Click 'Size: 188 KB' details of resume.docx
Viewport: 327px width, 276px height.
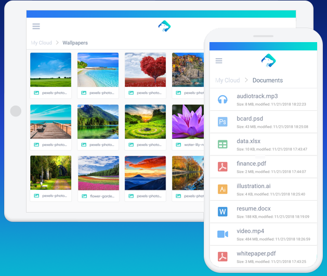click(273, 217)
